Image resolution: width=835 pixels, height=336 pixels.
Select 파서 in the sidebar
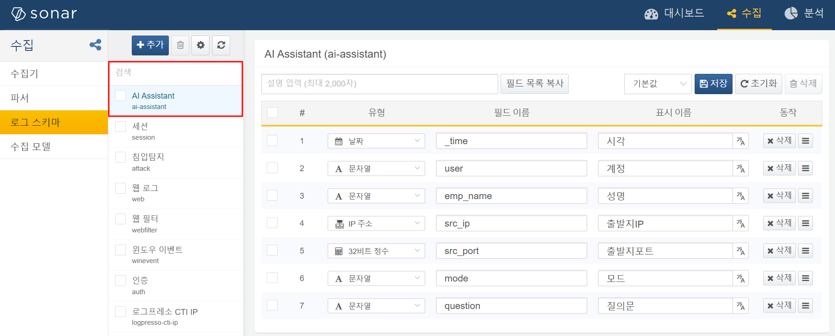click(54, 98)
